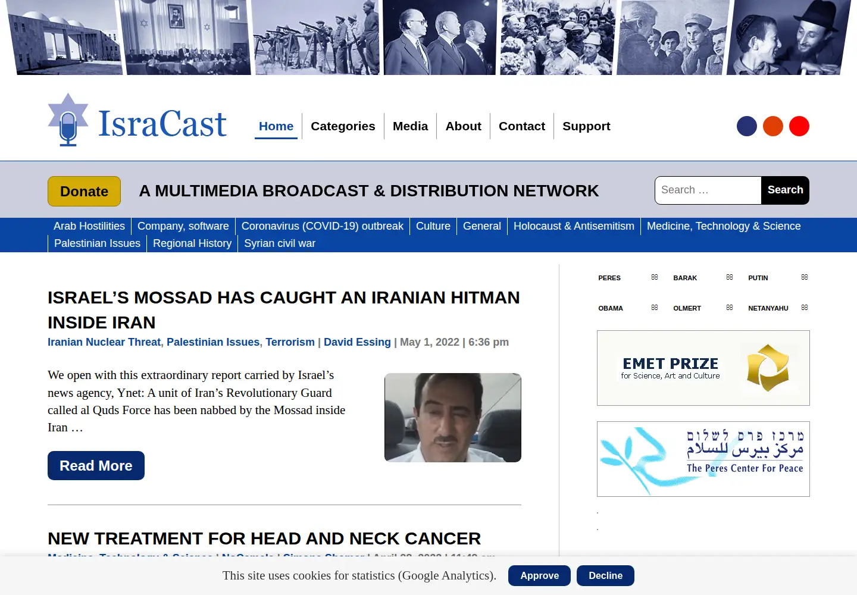The height and width of the screenshot is (595, 857).
Task: Open the Regional History category
Action: pyautogui.click(x=192, y=243)
